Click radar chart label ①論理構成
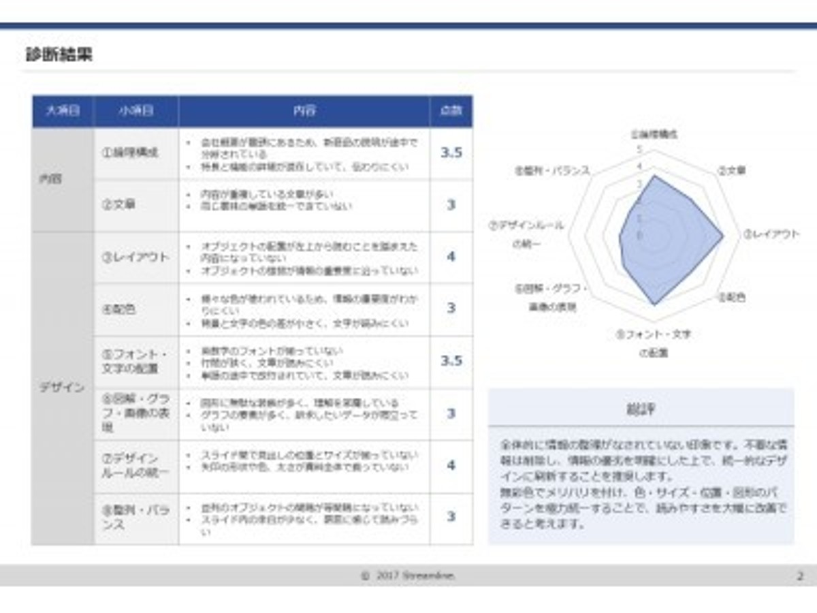Image resolution: width=817 pixels, height=613 pixels. 654,134
